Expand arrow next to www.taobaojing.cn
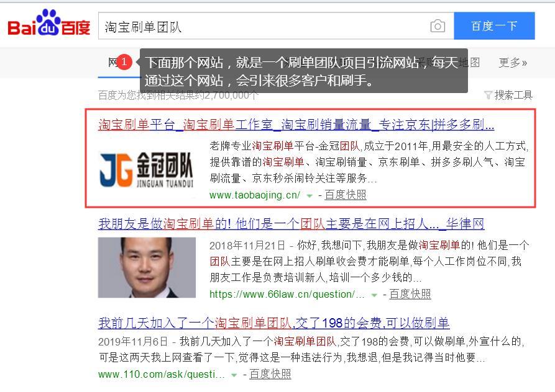This screenshot has height=392, width=555. [310, 195]
